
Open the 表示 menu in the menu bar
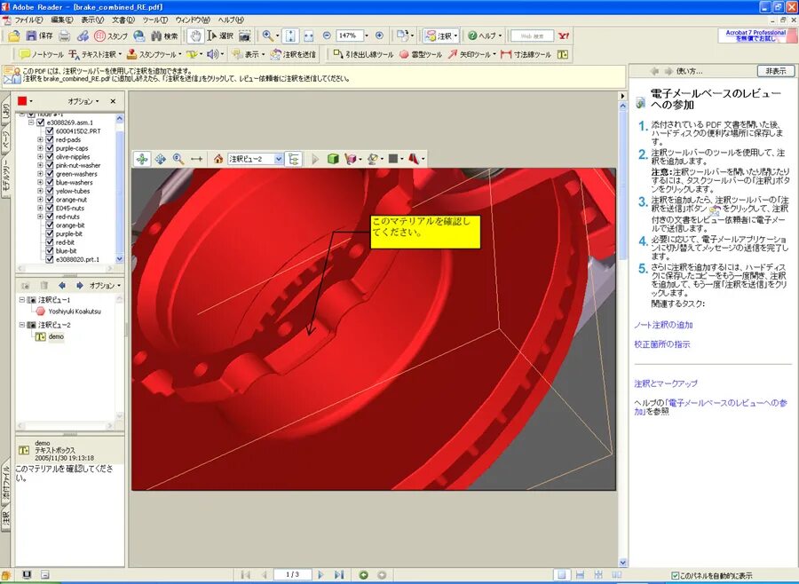tap(92, 20)
